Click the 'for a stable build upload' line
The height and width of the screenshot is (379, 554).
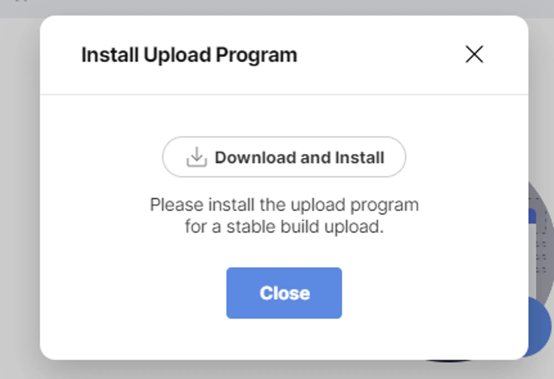[284, 226]
